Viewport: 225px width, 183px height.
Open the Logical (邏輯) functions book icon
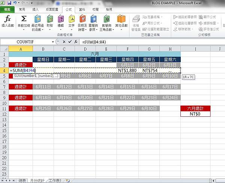coord(61,19)
